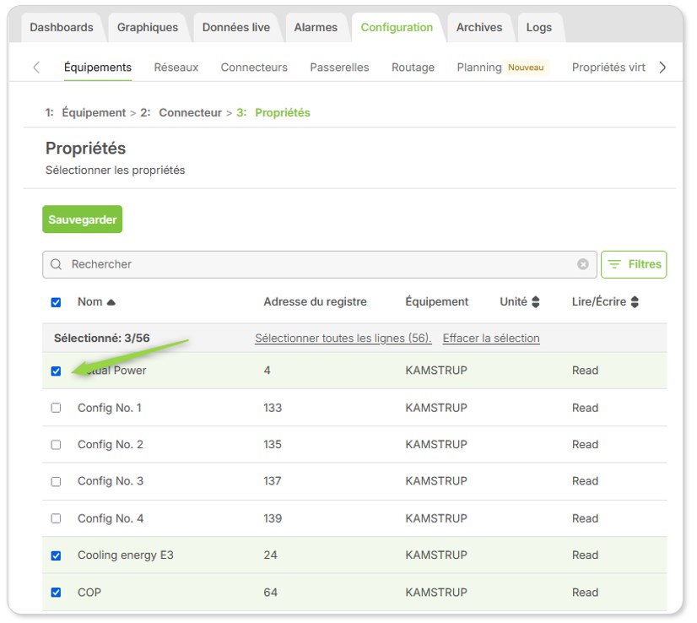
Task: Switch to the Réseaux sub-tab
Action: pyautogui.click(x=176, y=68)
